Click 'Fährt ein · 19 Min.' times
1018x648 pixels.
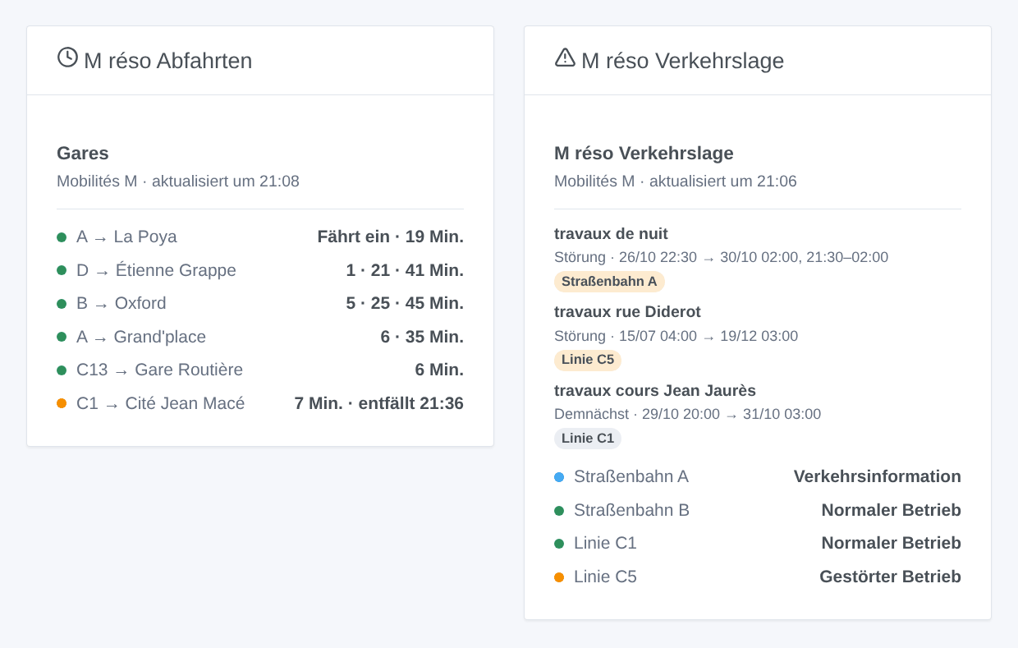point(391,237)
